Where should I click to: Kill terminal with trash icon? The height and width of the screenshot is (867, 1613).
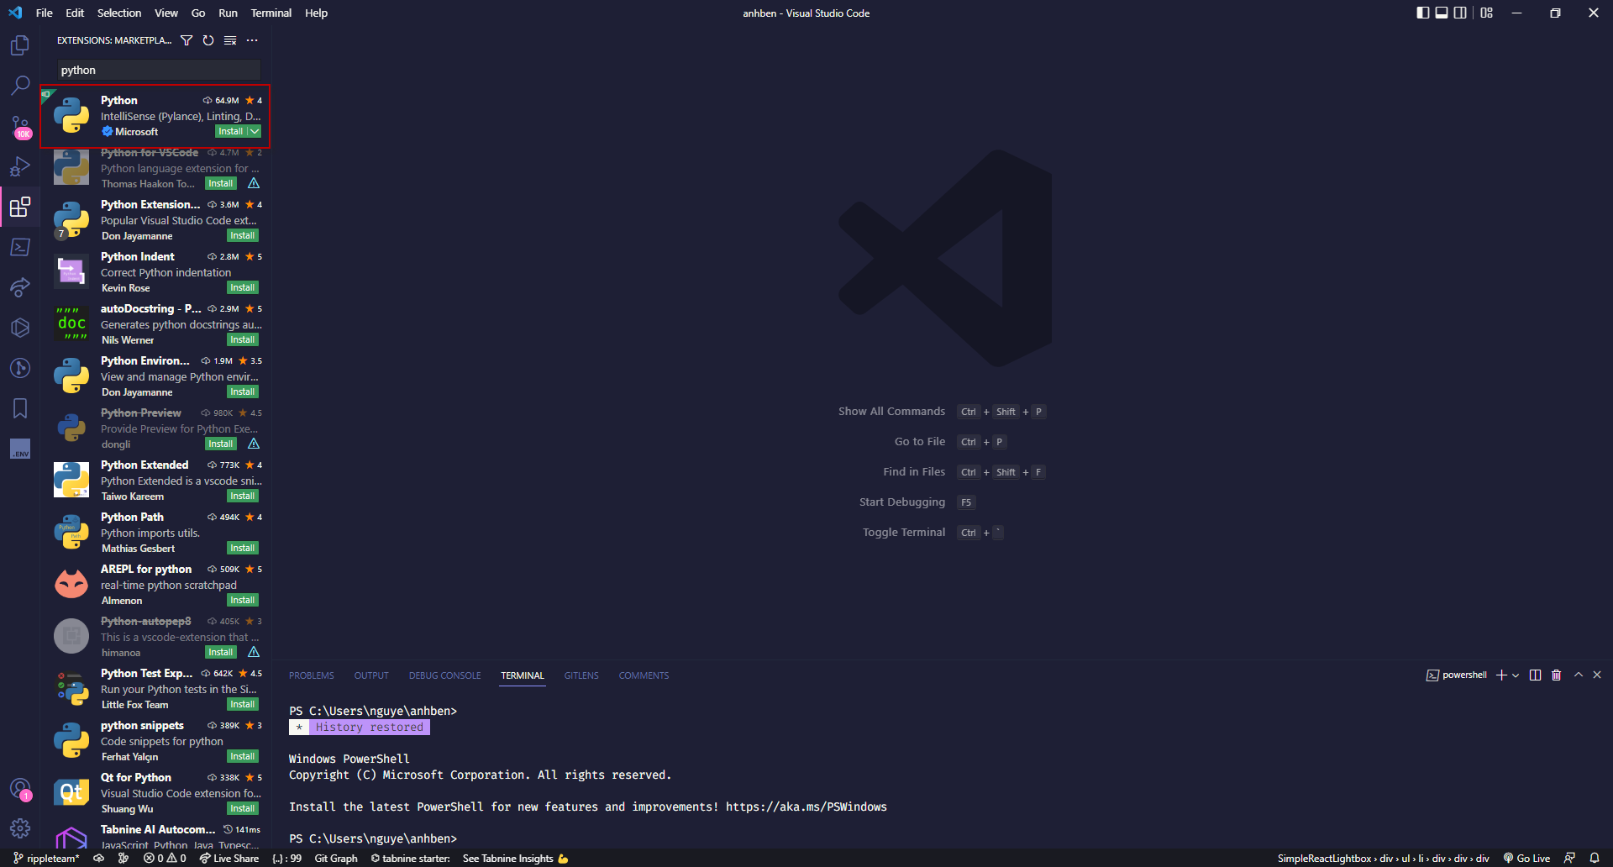tap(1556, 675)
